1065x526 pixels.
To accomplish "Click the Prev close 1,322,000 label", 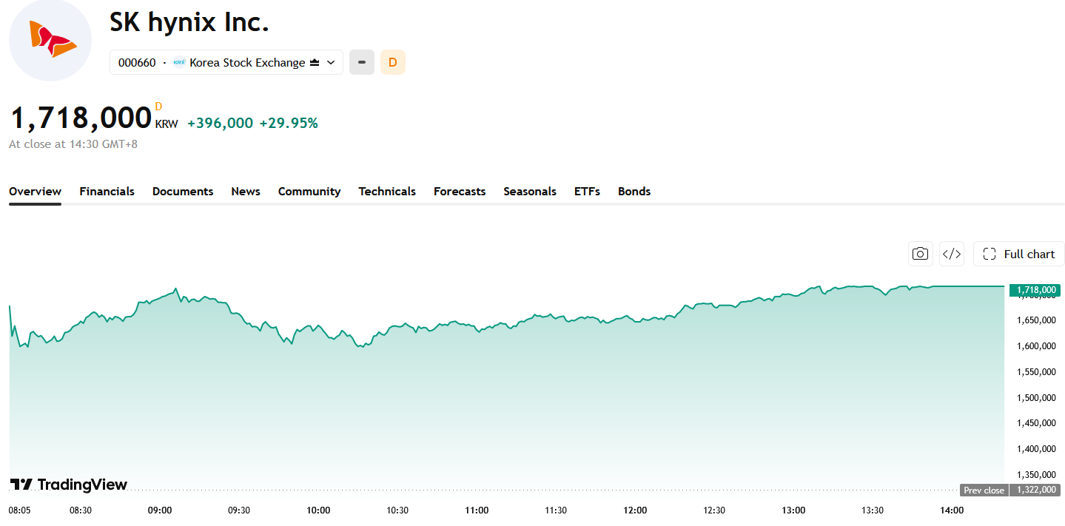I will coord(1010,490).
